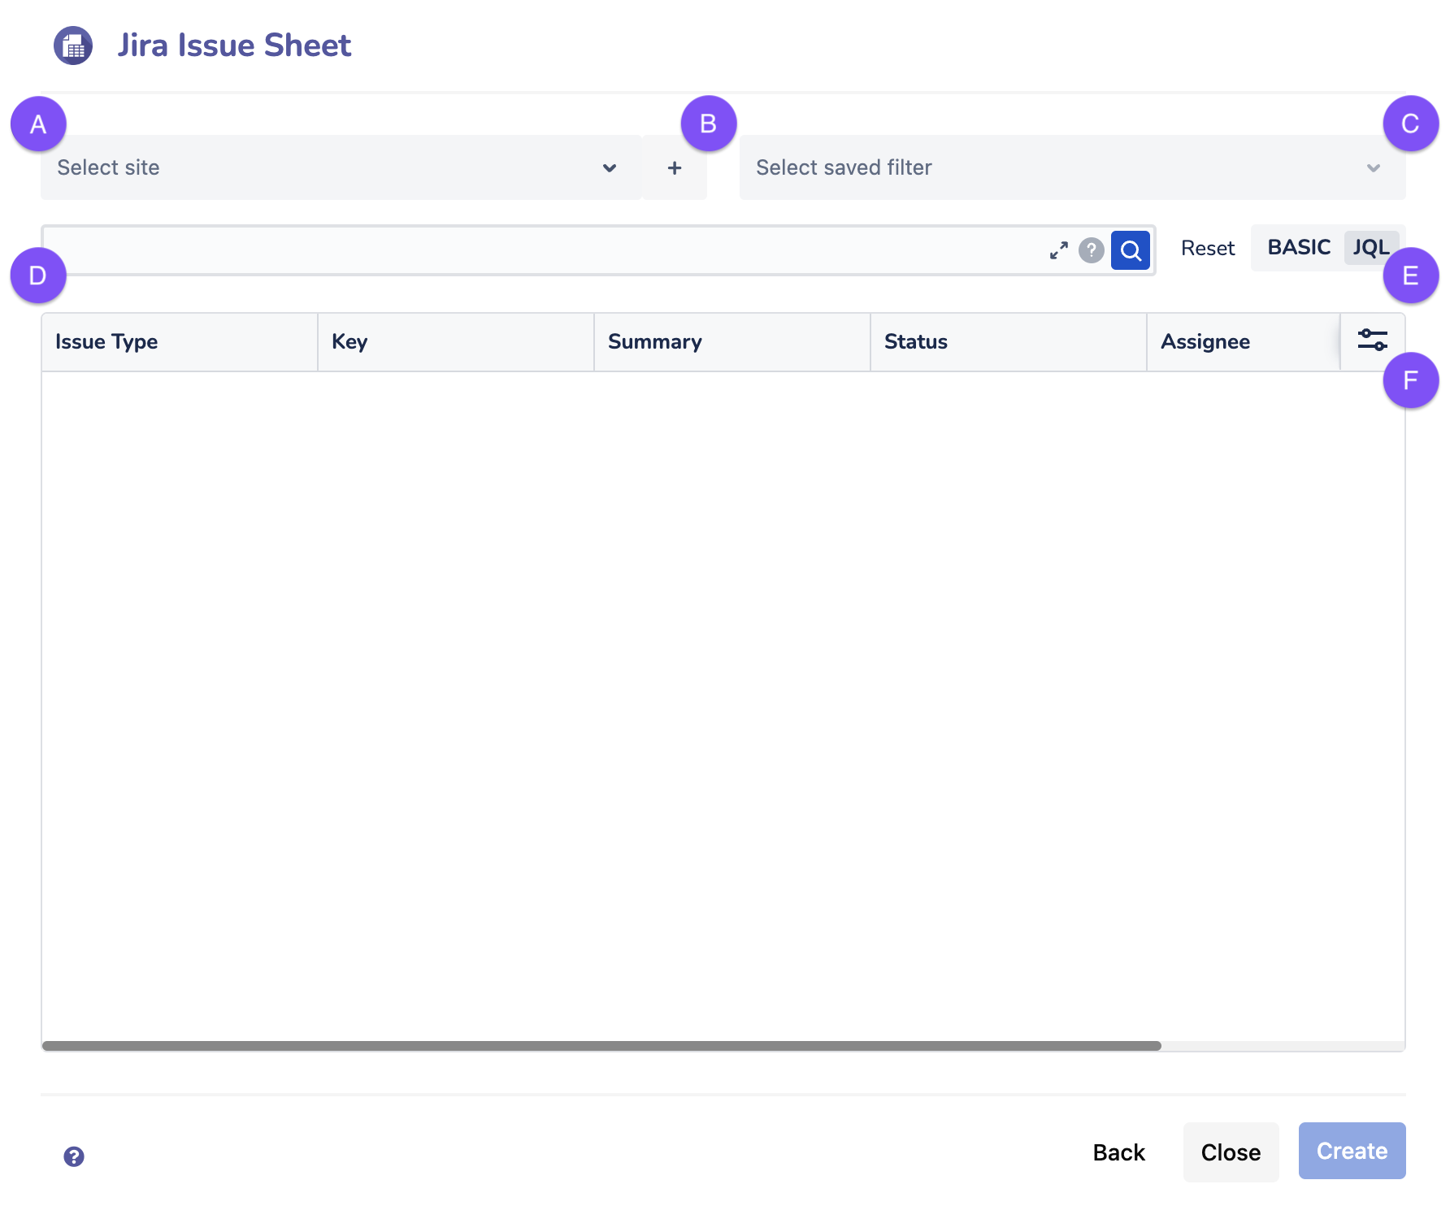Image resolution: width=1450 pixels, height=1206 pixels.
Task: Click the Issue Type column header
Action: pos(106,342)
